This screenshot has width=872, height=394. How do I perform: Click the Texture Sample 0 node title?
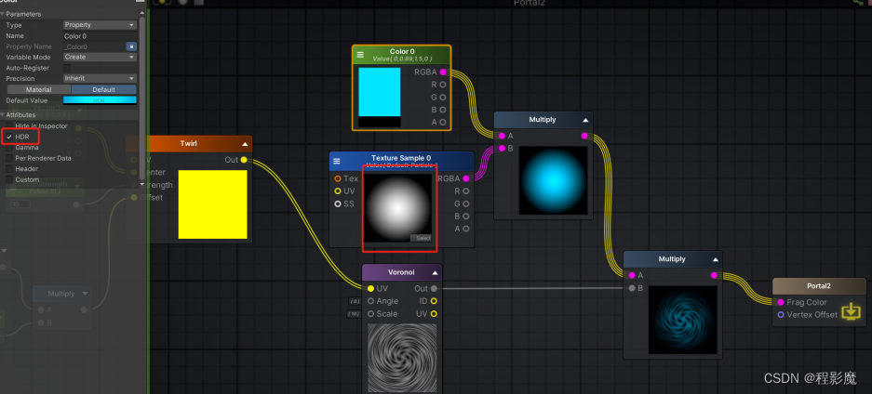401,158
